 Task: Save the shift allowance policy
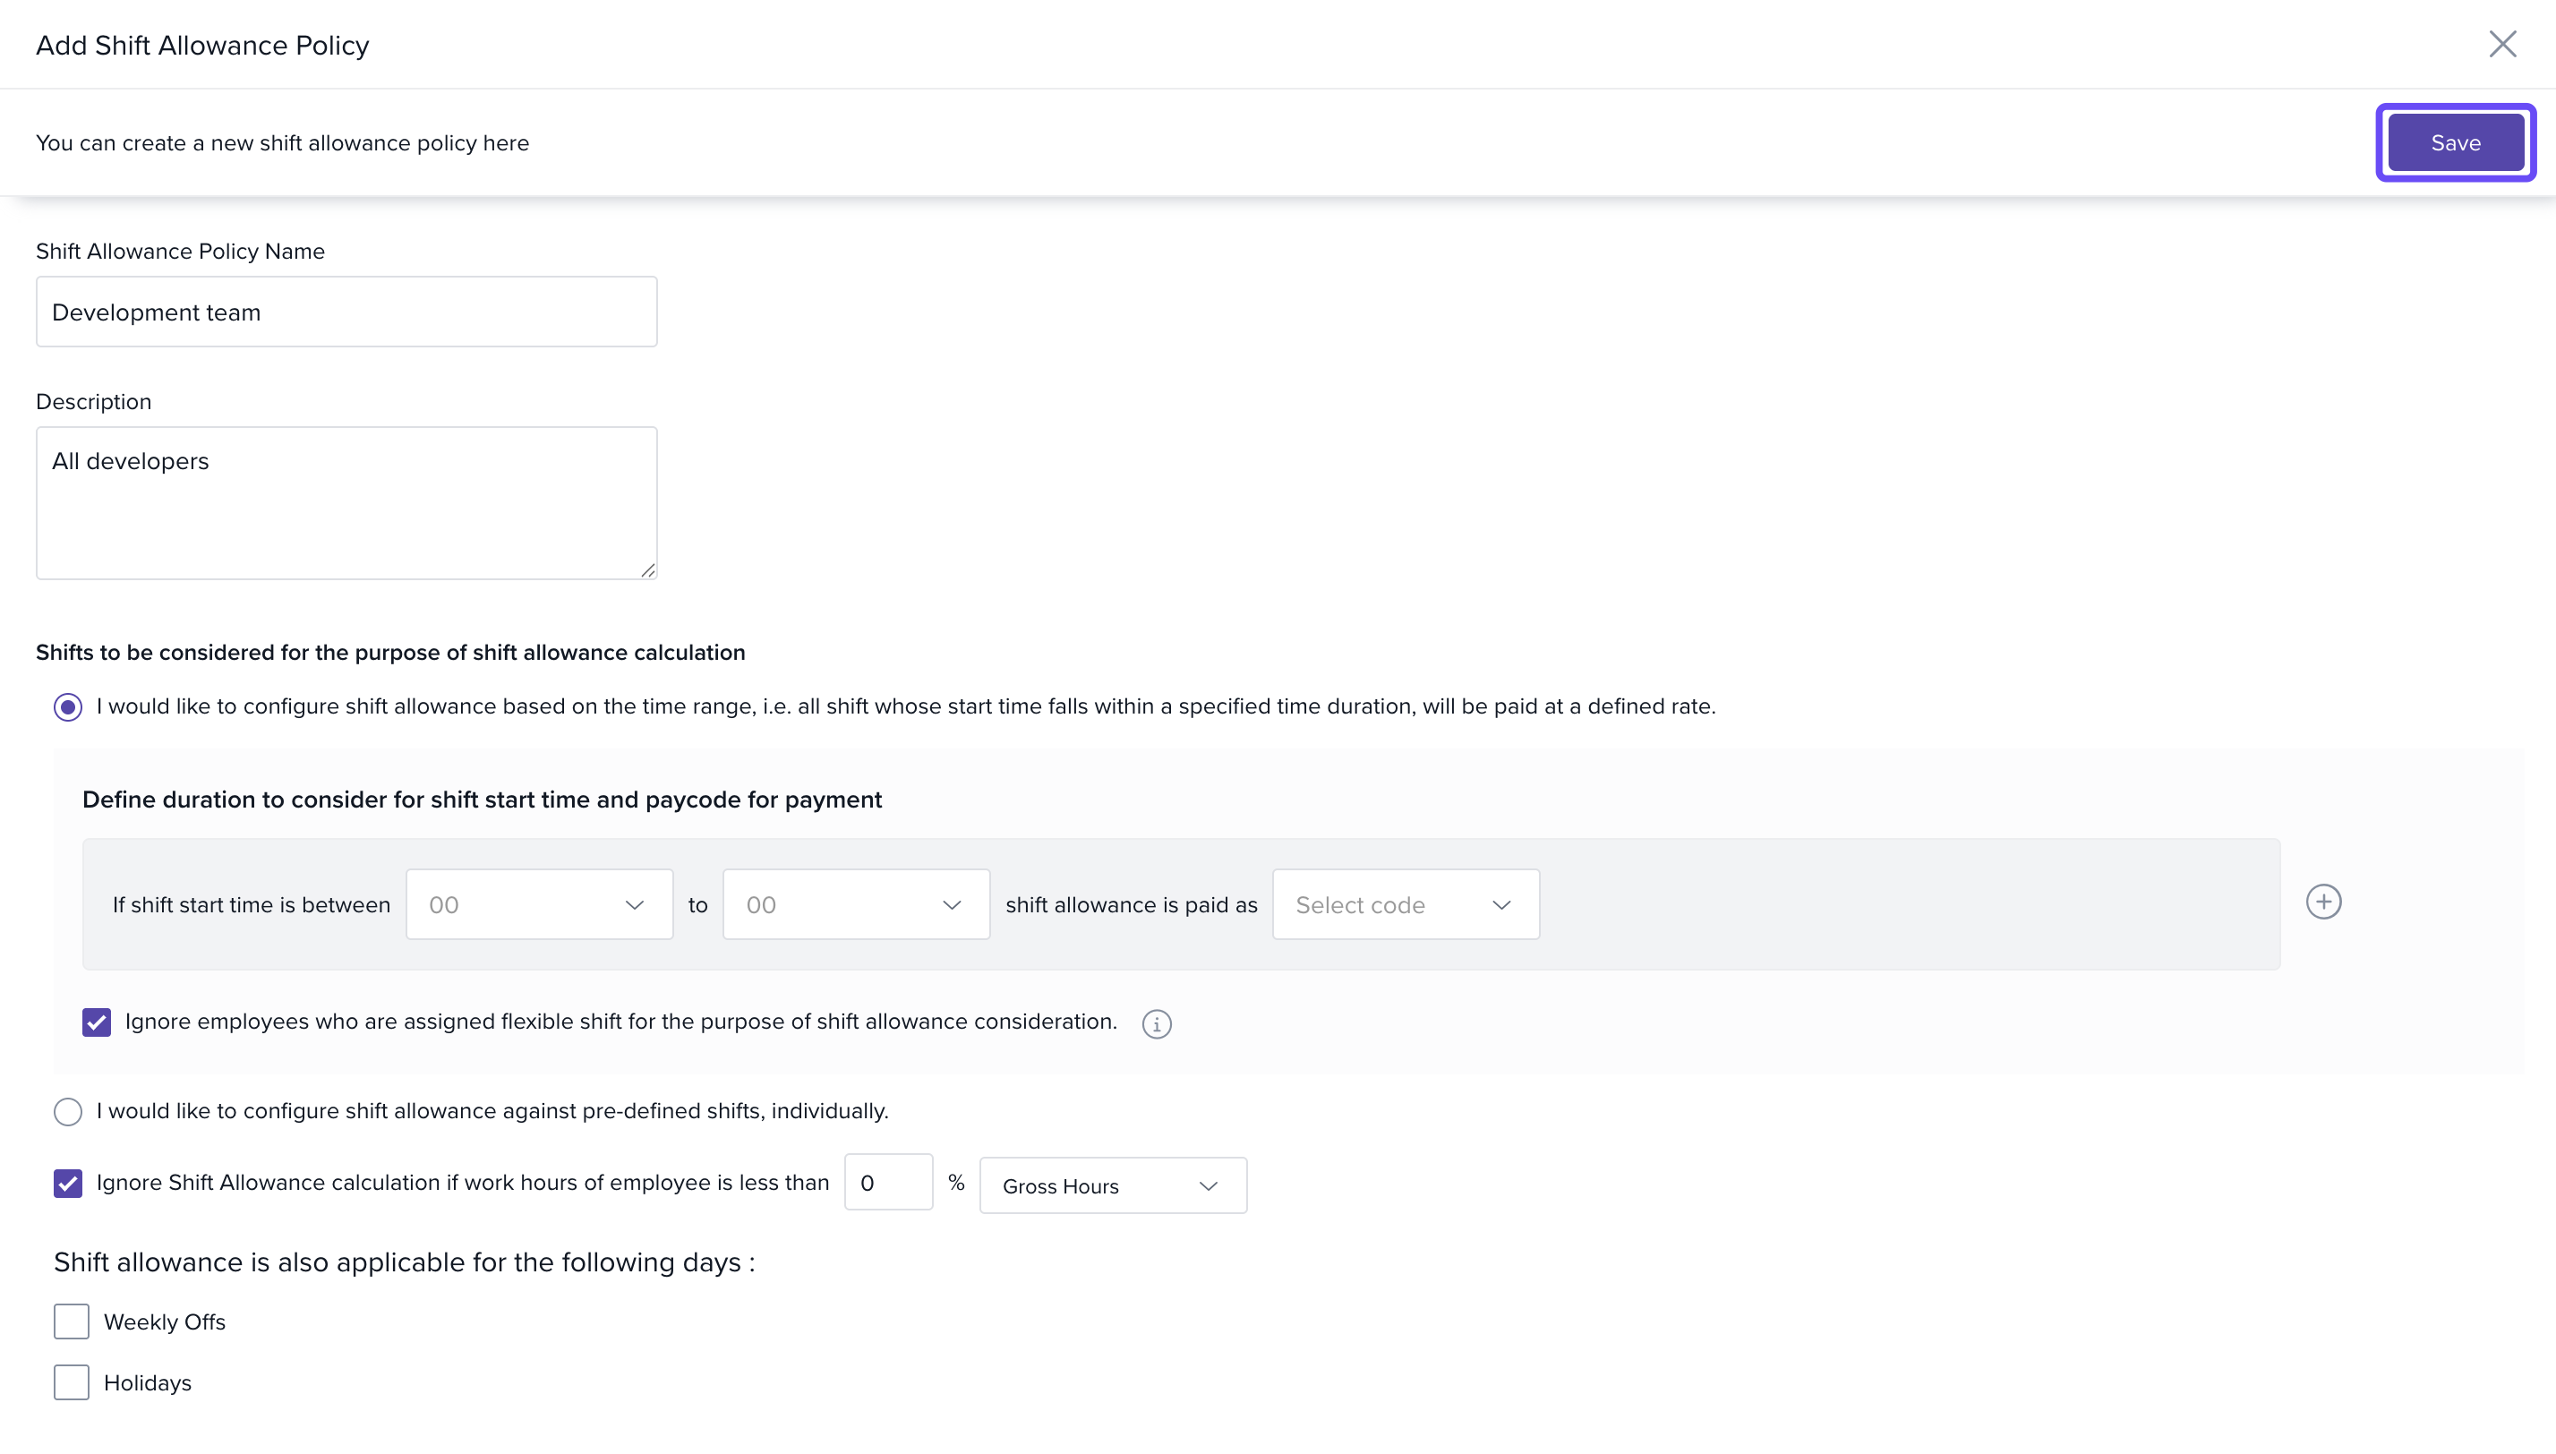click(2455, 143)
